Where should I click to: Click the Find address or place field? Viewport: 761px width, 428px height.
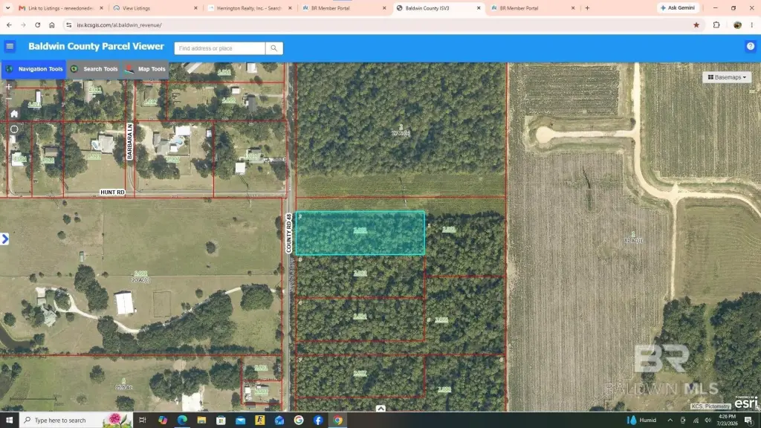click(220, 48)
